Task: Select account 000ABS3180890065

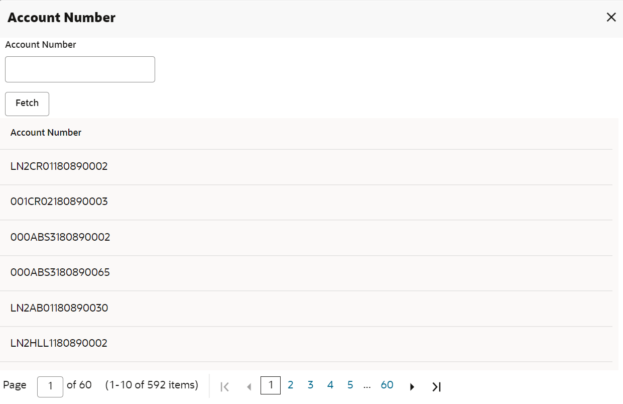Action: [x=306, y=273]
